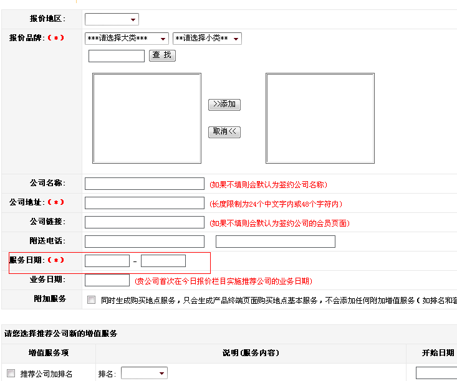The width and height of the screenshot is (457, 381).
Task: Tick the 推荐公司加排名 checkbox
Action: 11,373
